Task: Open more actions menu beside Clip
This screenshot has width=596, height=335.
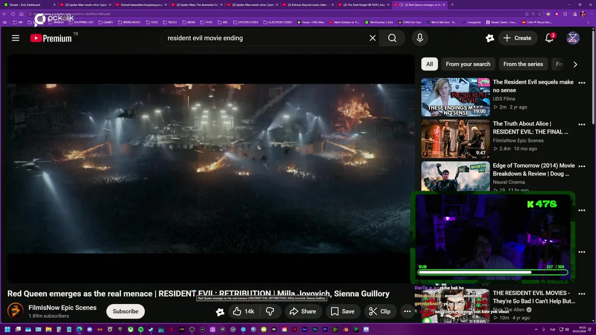Action: (407, 311)
